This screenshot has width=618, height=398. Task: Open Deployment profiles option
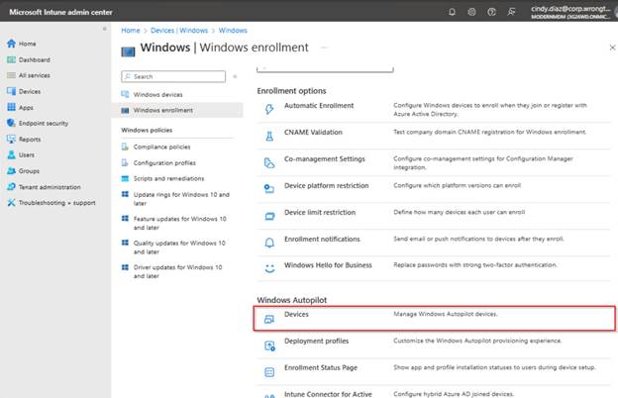(x=316, y=341)
